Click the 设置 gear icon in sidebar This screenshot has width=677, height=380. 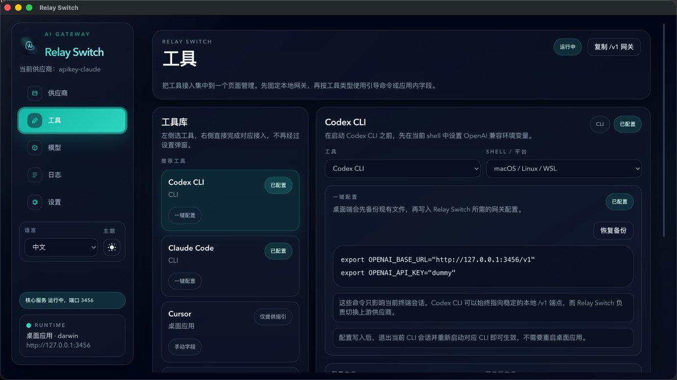click(34, 202)
